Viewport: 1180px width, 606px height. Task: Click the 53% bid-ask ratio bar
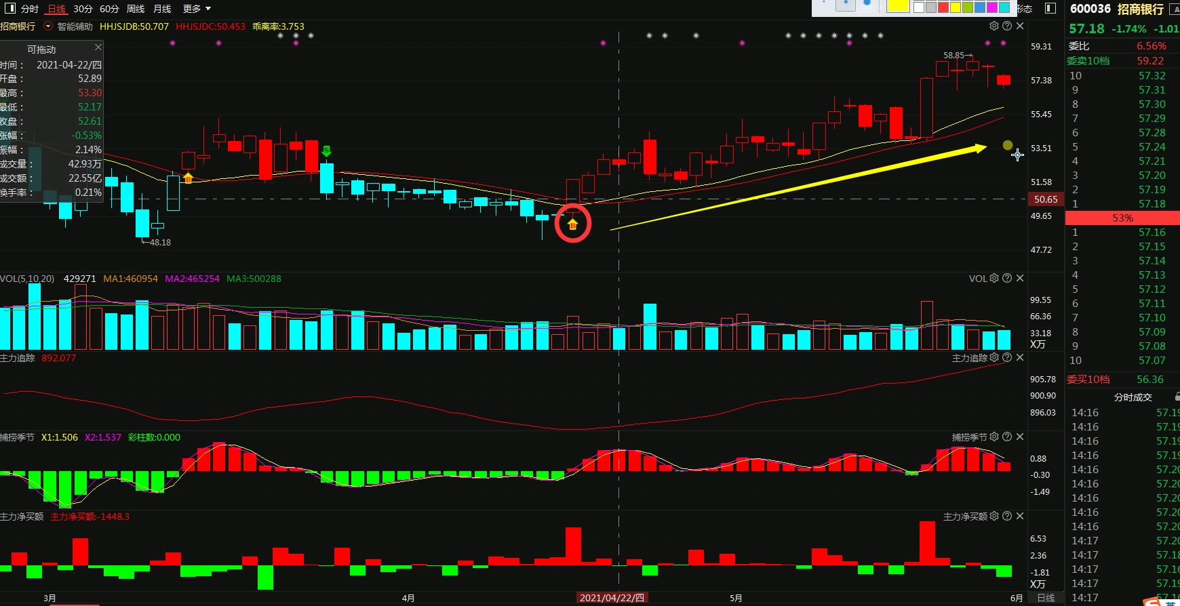click(1122, 218)
